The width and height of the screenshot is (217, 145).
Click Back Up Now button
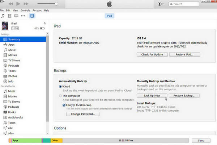tap(152, 96)
